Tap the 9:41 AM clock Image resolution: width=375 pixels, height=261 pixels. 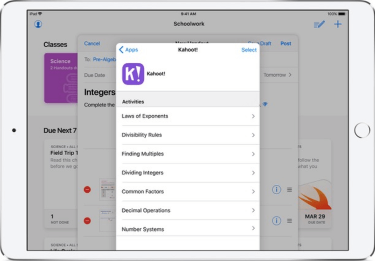tap(188, 14)
